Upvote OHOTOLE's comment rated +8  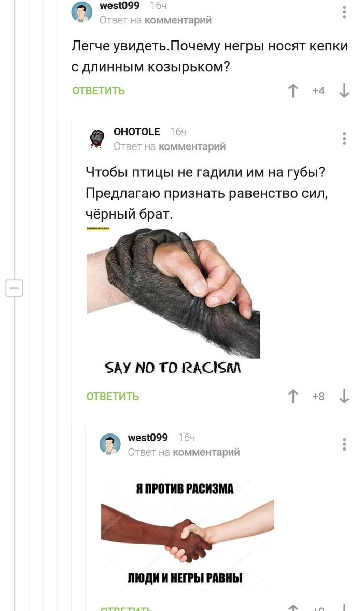coord(293,396)
